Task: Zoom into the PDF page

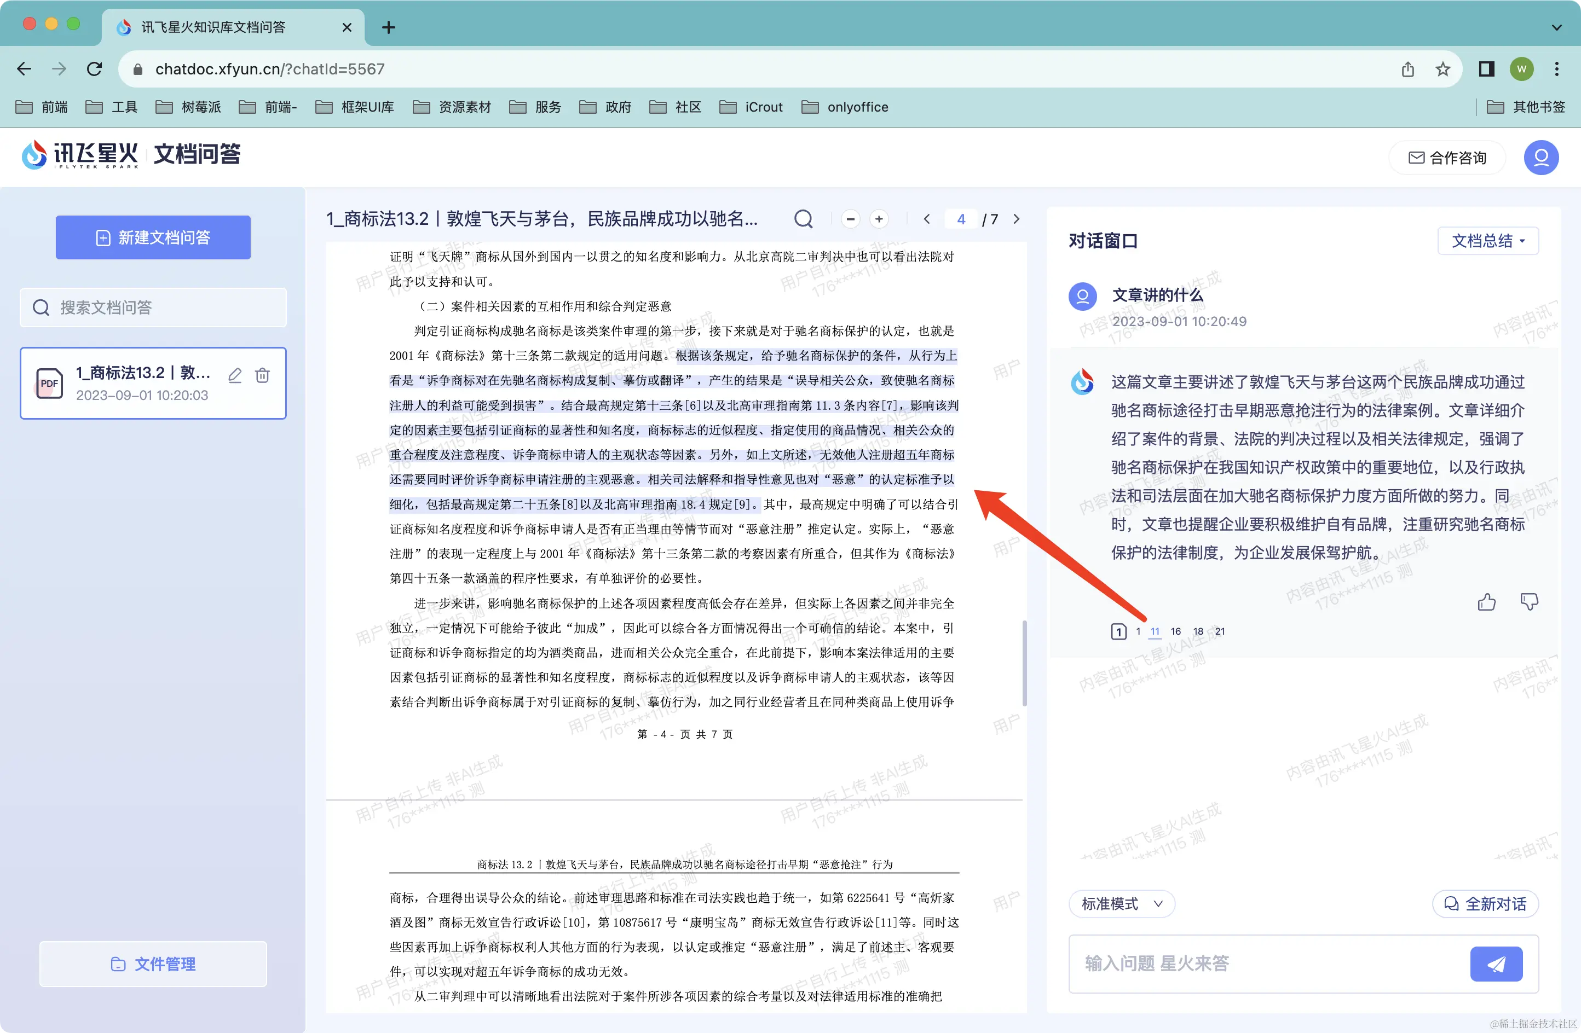Action: [x=879, y=218]
